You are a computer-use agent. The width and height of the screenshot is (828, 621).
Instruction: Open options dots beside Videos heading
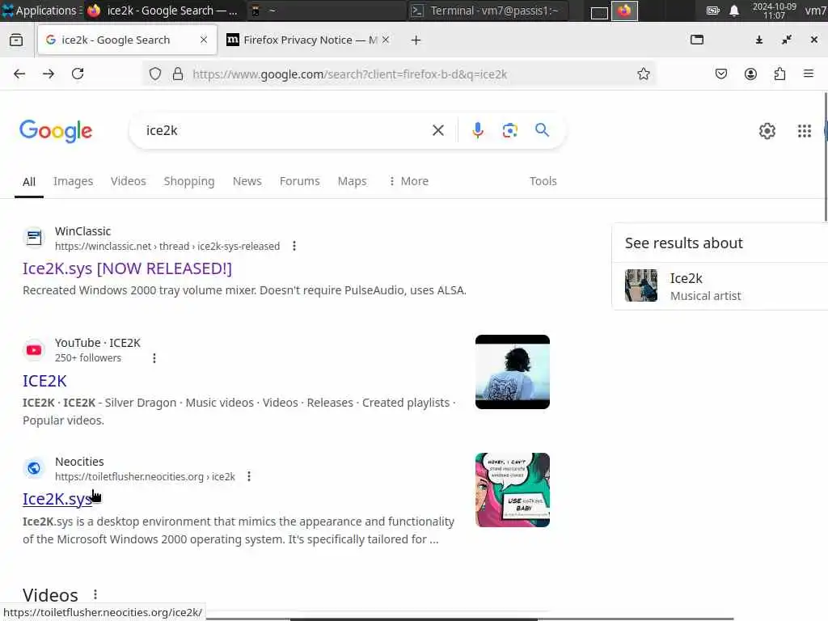pyautogui.click(x=95, y=594)
